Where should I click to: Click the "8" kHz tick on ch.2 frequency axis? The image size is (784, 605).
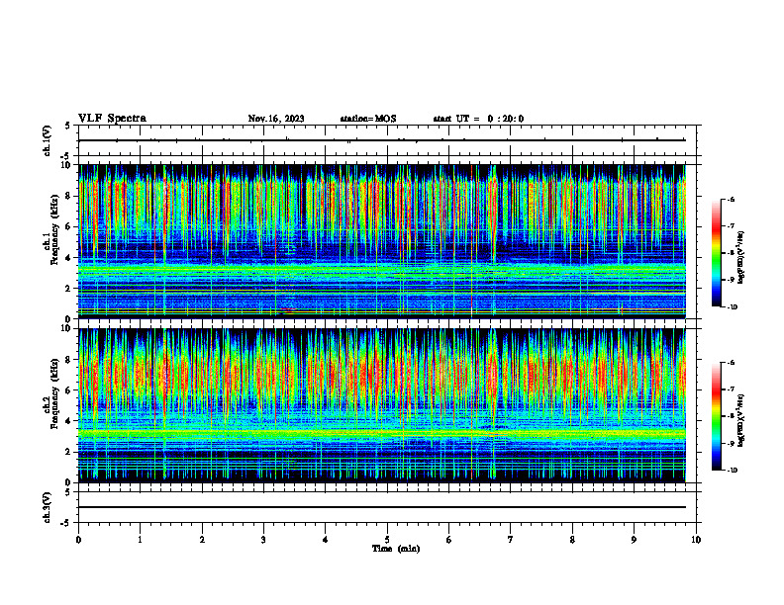pyautogui.click(x=69, y=360)
